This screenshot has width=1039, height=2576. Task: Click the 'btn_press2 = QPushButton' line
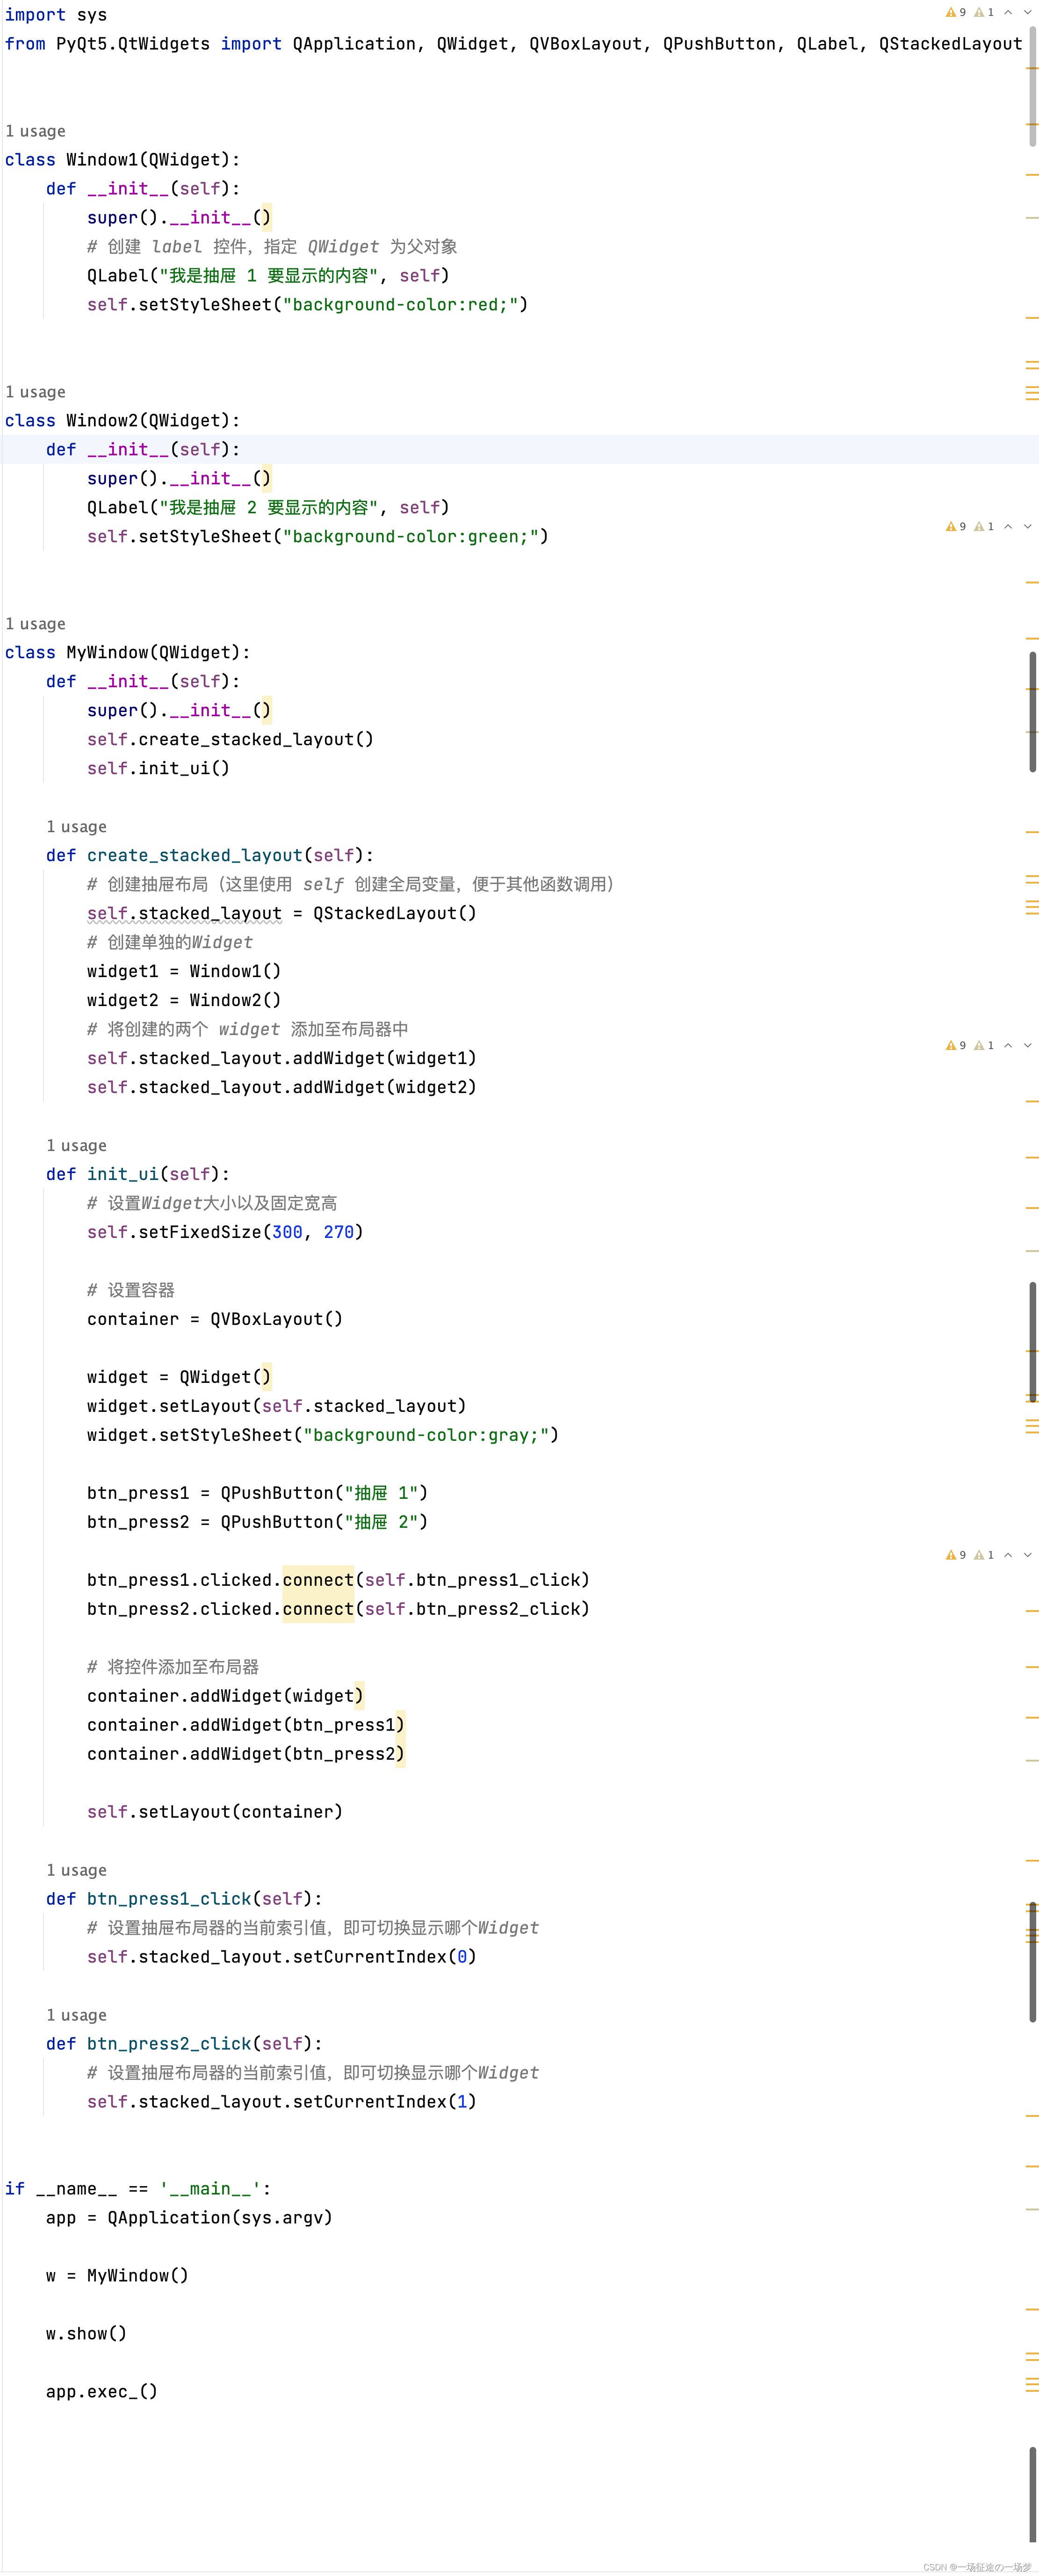click(257, 1523)
